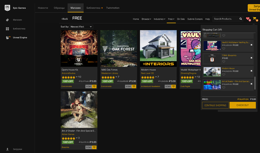Open Opera House Kit thumbnail
The image size is (260, 153).
pos(79,48)
